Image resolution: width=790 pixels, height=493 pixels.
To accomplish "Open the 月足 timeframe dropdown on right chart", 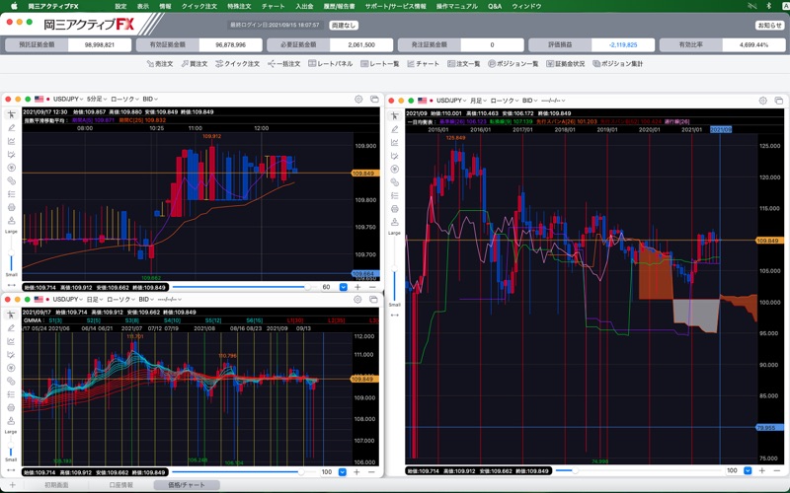I will click(476, 101).
